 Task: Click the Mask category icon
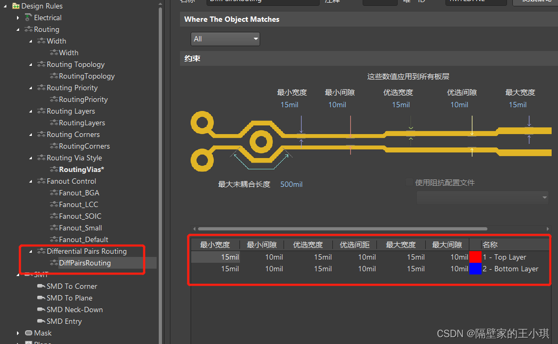click(x=29, y=333)
